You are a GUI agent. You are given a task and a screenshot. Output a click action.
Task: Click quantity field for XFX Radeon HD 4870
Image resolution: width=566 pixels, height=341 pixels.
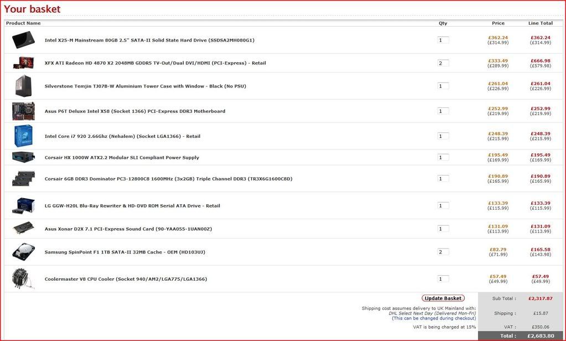point(443,63)
